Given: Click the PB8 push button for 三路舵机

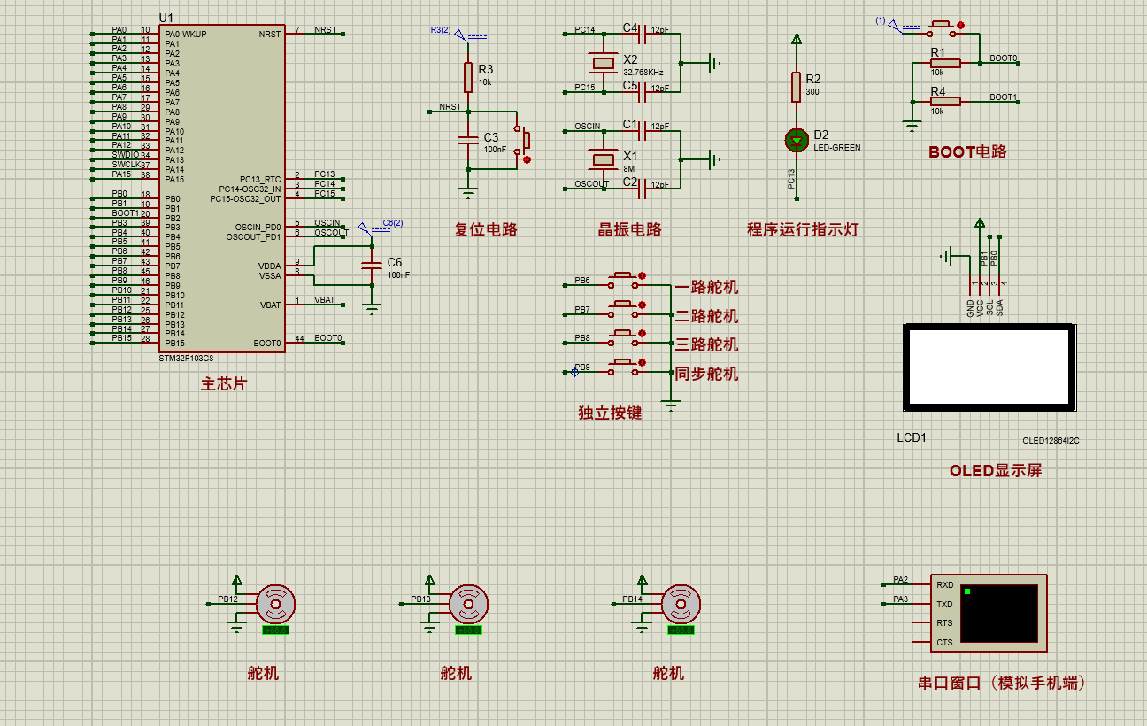Looking at the screenshot, I should click(x=623, y=338).
